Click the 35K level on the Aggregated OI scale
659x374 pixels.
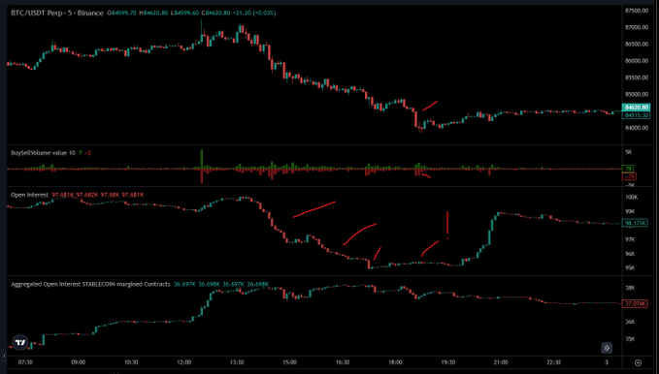pyautogui.click(x=630, y=339)
